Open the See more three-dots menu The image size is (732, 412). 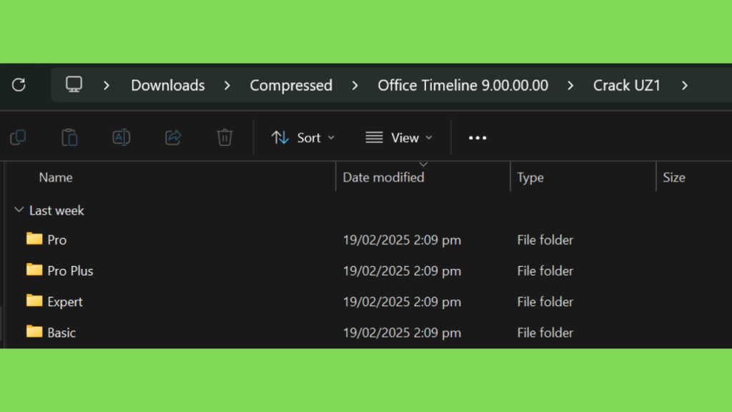pyautogui.click(x=477, y=138)
